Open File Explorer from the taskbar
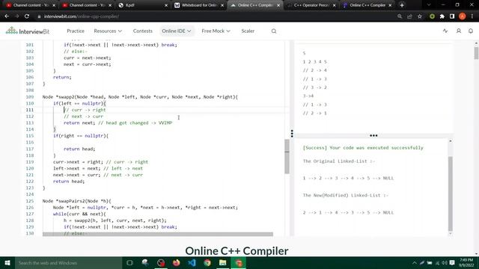The image size is (479, 269). point(223,263)
